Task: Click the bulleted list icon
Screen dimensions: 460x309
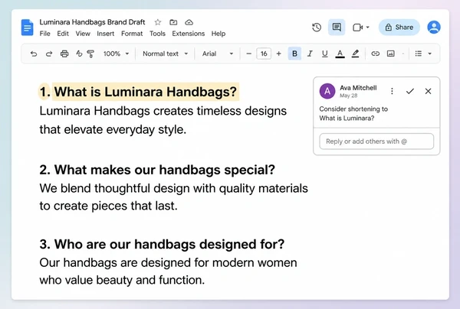Action: point(419,54)
